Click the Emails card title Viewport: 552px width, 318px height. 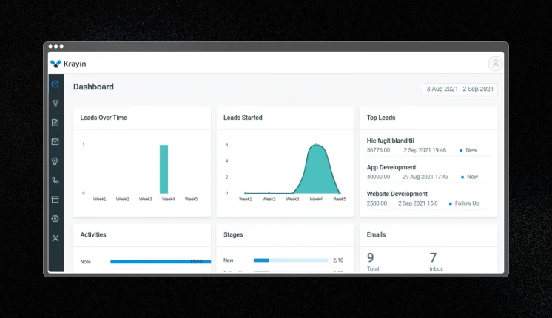376,234
